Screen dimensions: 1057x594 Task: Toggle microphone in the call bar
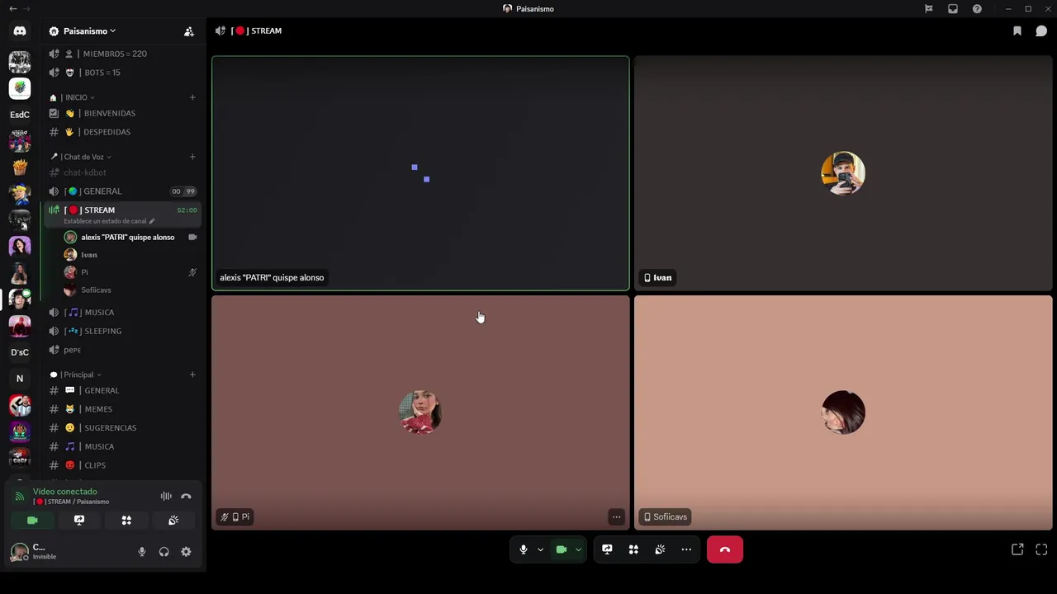click(x=524, y=549)
